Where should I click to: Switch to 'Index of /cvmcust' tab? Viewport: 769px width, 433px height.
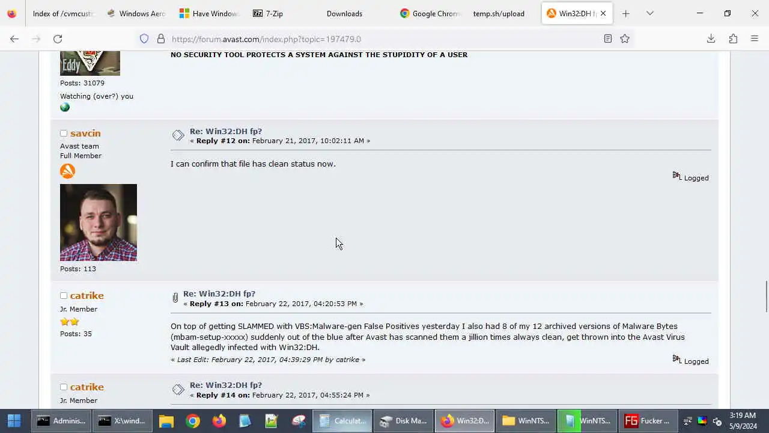click(x=62, y=13)
